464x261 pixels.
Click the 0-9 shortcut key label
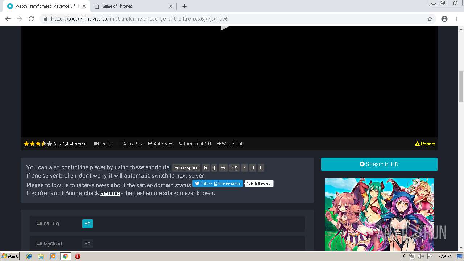234,168
